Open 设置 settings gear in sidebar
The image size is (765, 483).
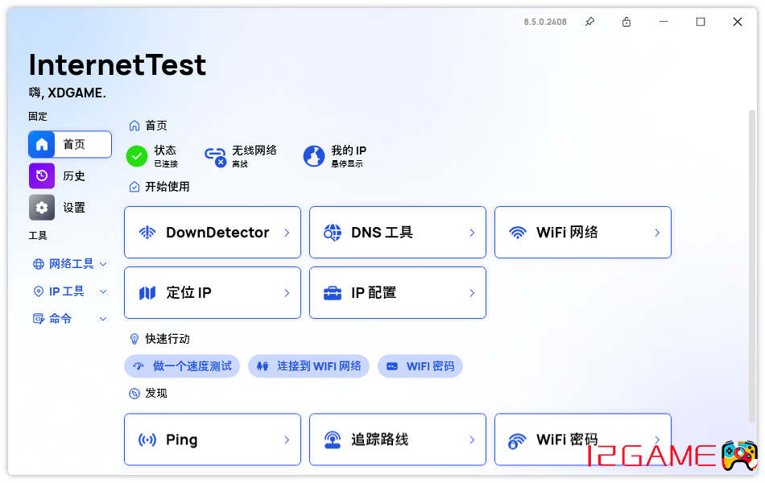(42, 207)
